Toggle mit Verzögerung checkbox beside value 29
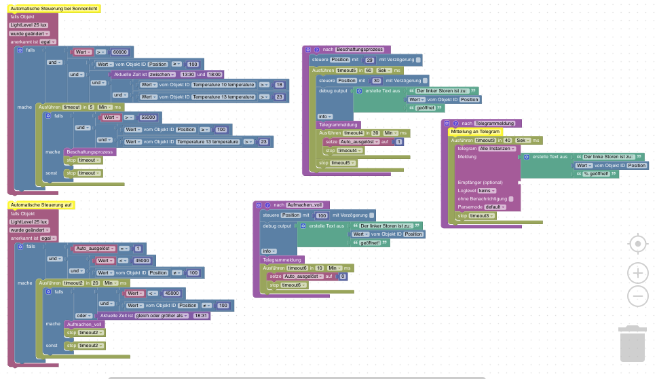 [418, 60]
